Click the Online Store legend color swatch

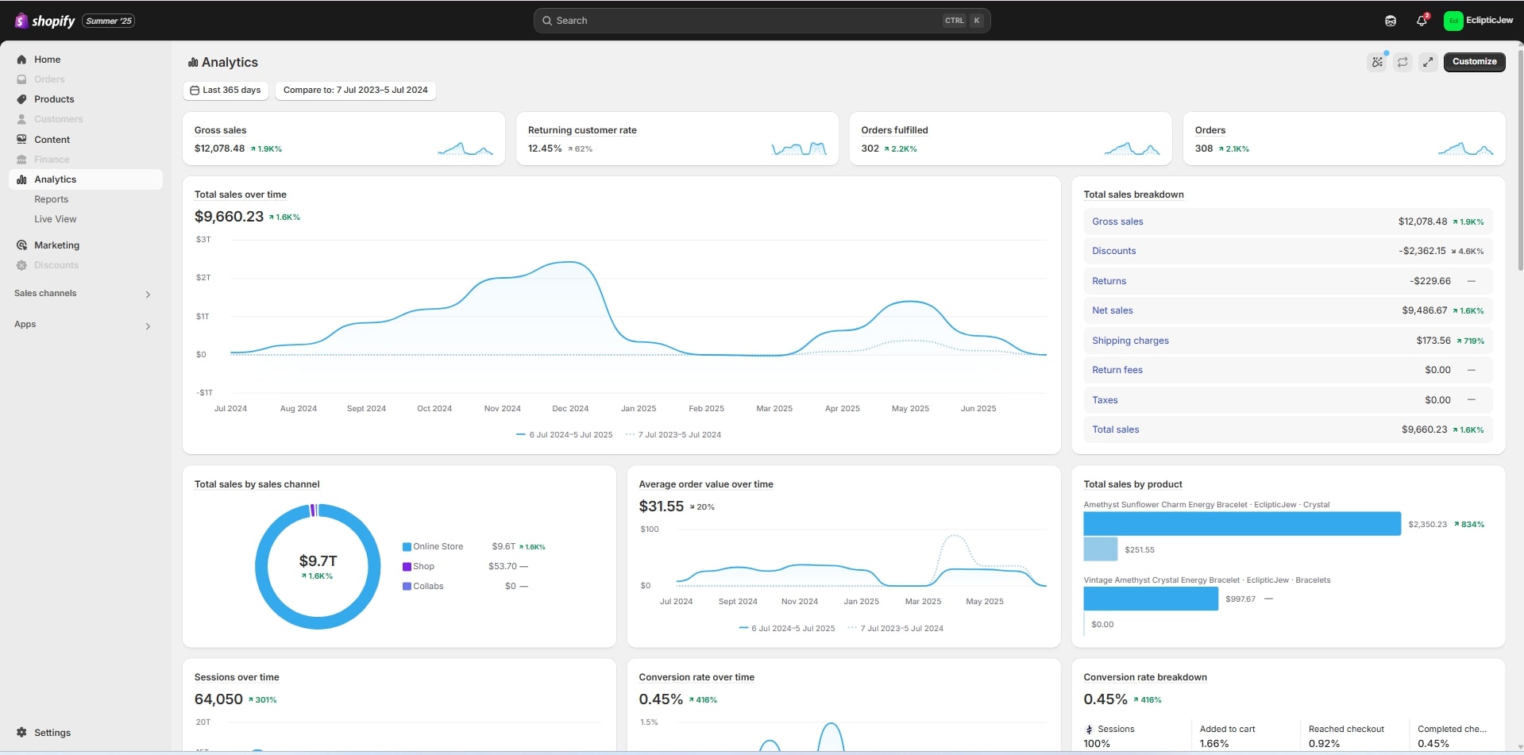[407, 547]
